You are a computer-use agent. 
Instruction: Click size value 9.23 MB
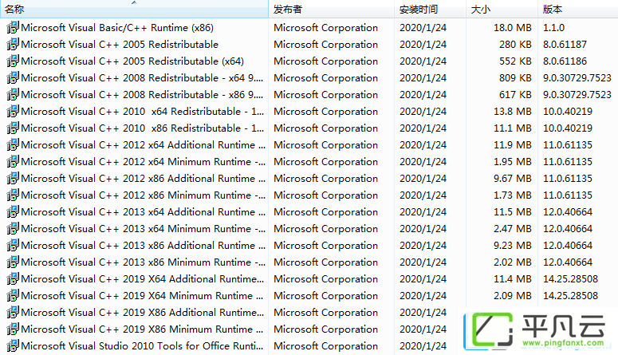[513, 246]
